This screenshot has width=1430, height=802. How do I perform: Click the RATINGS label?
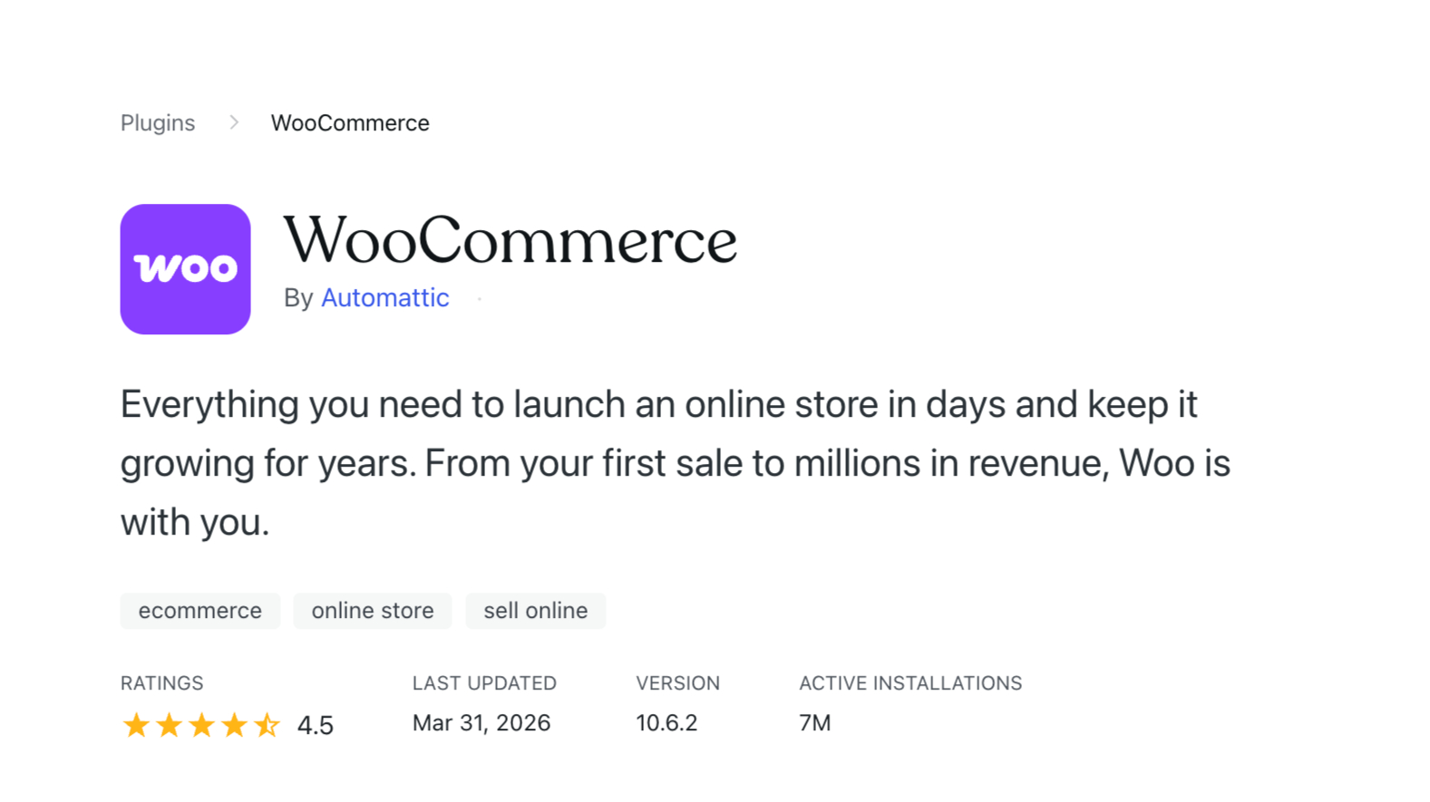(162, 683)
